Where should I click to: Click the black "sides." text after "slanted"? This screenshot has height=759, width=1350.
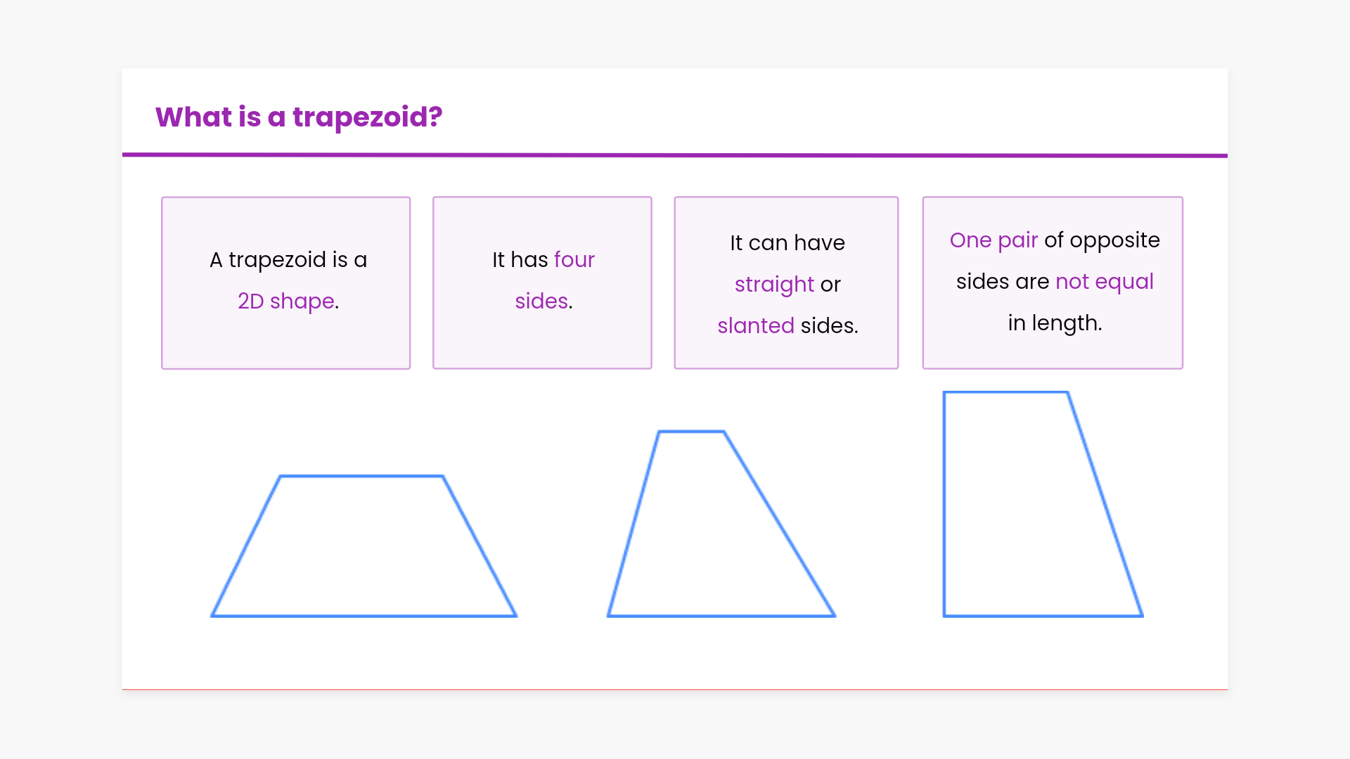[829, 326]
